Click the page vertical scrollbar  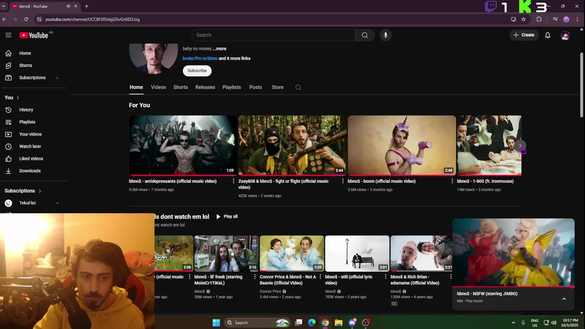coord(582,85)
